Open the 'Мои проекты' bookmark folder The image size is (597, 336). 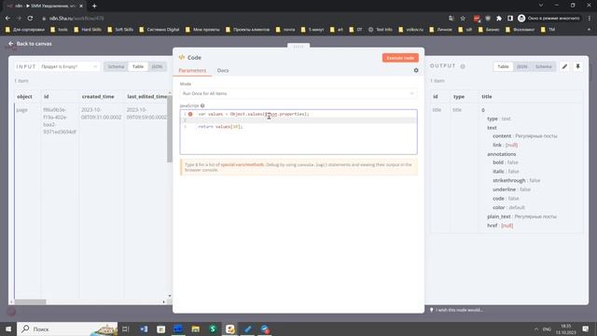(x=202, y=29)
